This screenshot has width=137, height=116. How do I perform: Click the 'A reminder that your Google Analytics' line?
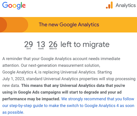pos(37,59)
